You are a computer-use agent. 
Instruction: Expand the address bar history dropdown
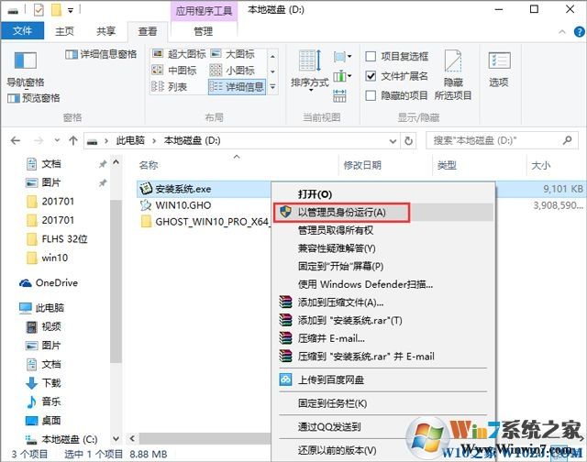392,140
